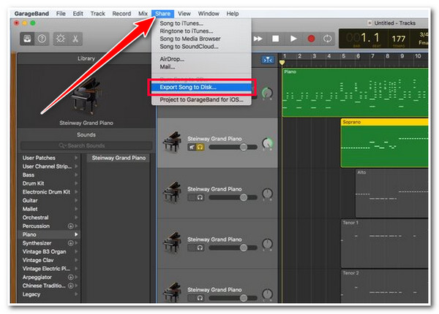Click the Soprano track pan knob
439x314 pixels.
coord(267,144)
